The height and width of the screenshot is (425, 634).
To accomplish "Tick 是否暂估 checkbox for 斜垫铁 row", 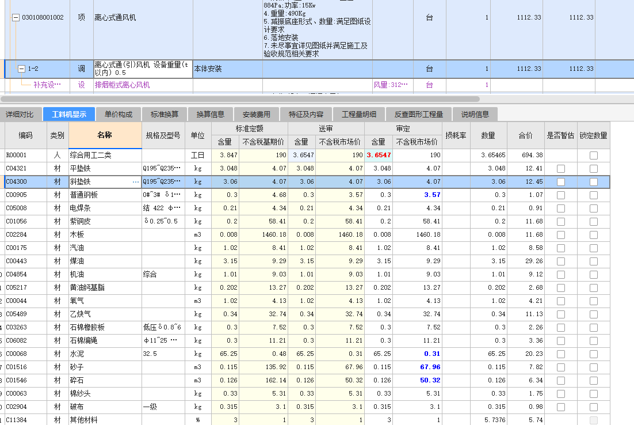I will [561, 182].
